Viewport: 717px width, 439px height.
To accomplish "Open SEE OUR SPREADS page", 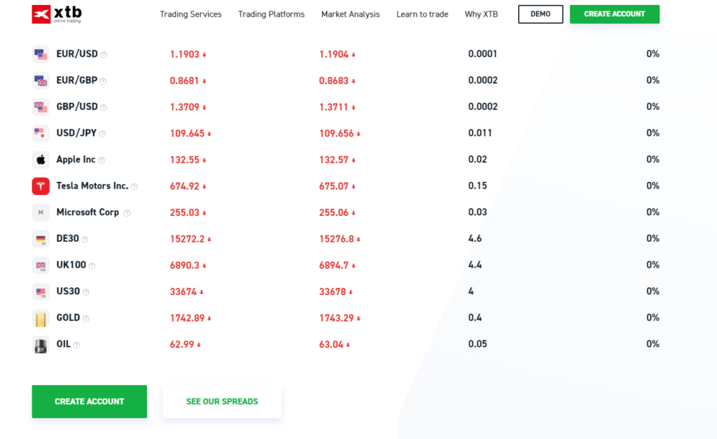I will (x=222, y=401).
